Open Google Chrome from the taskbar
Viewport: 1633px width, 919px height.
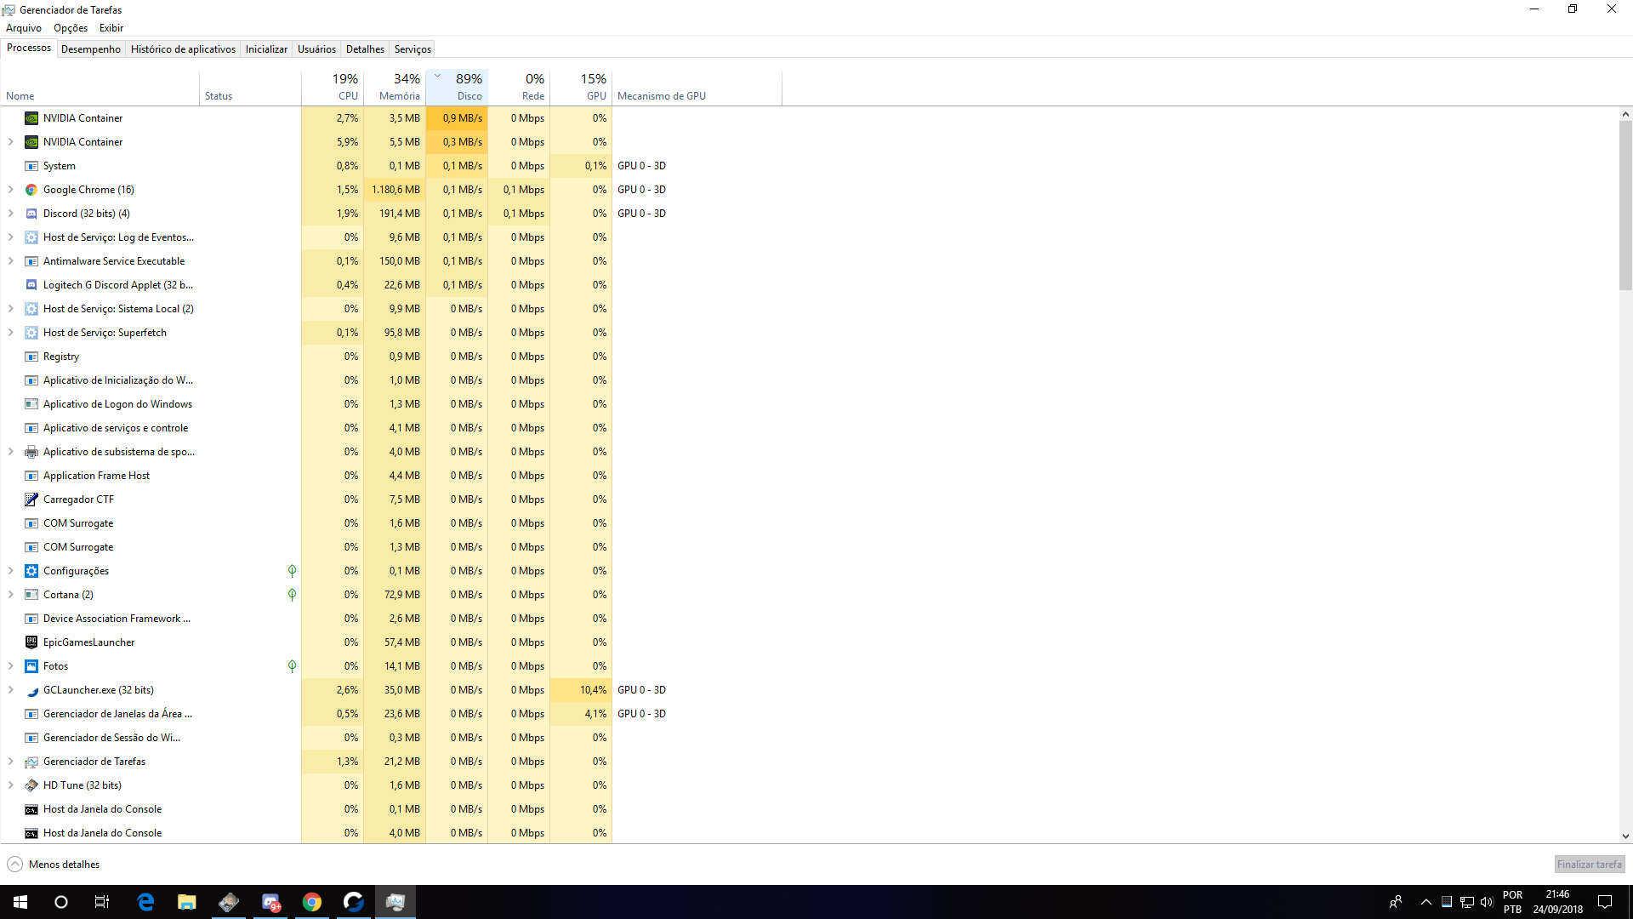(x=312, y=902)
